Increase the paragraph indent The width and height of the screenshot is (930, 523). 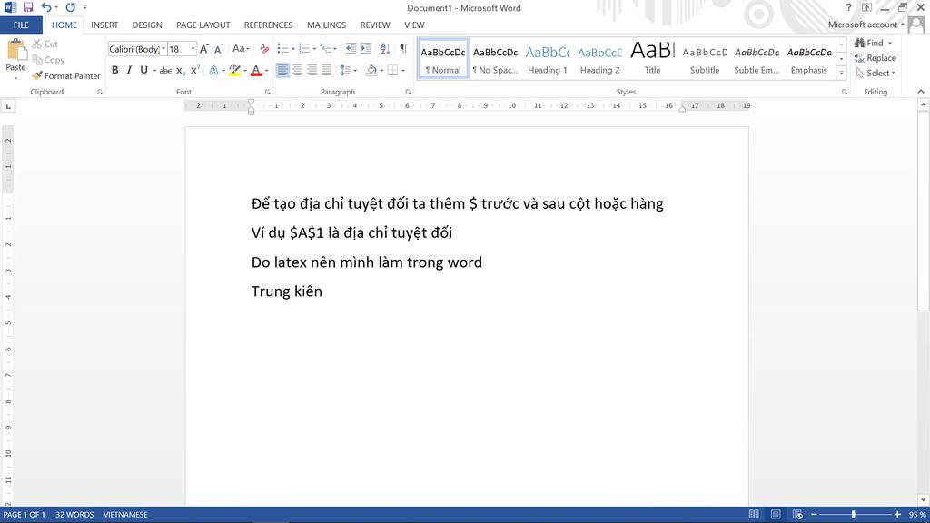pos(365,49)
